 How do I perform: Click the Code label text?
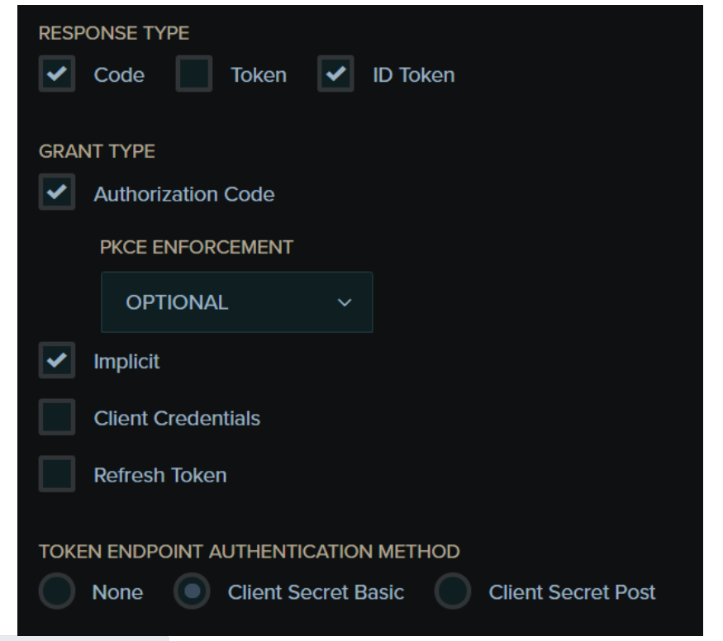[x=119, y=76]
